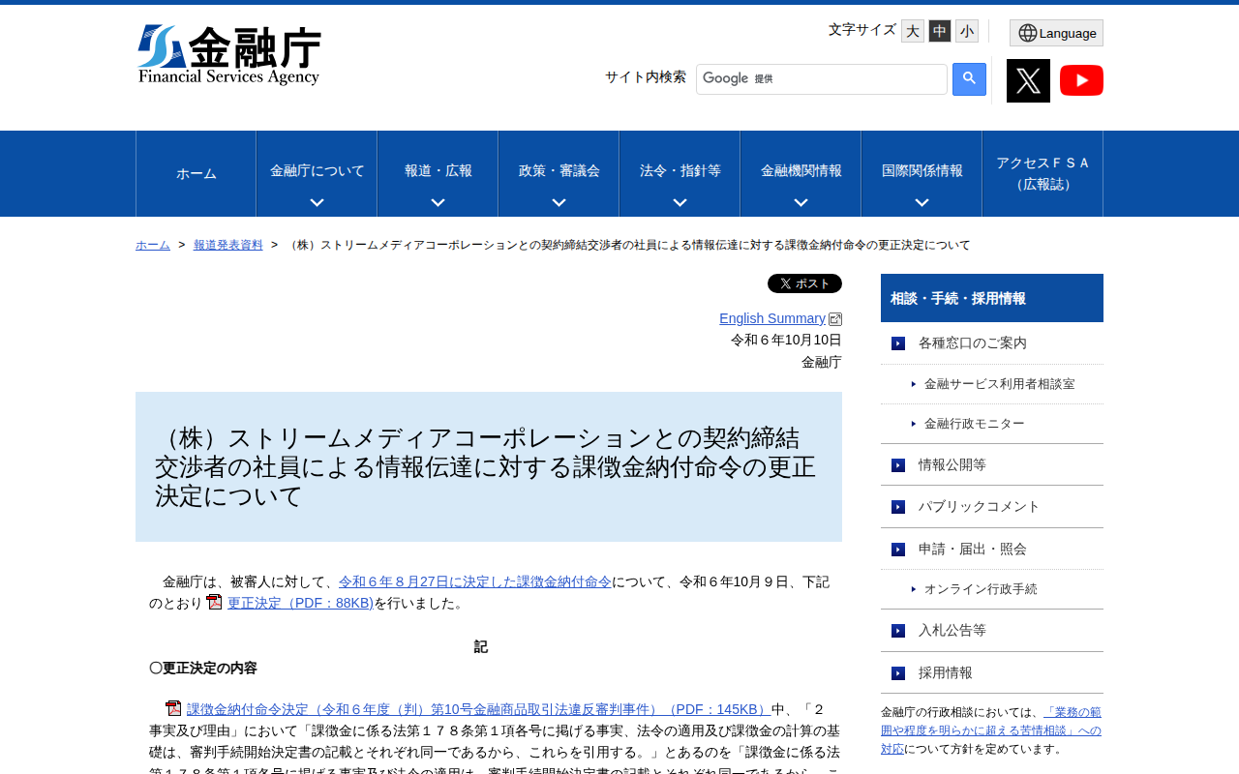Open 令和６年８月27日に決定した課徴金納付命令 link
This screenshot has height=774, width=1239.
pos(475,581)
